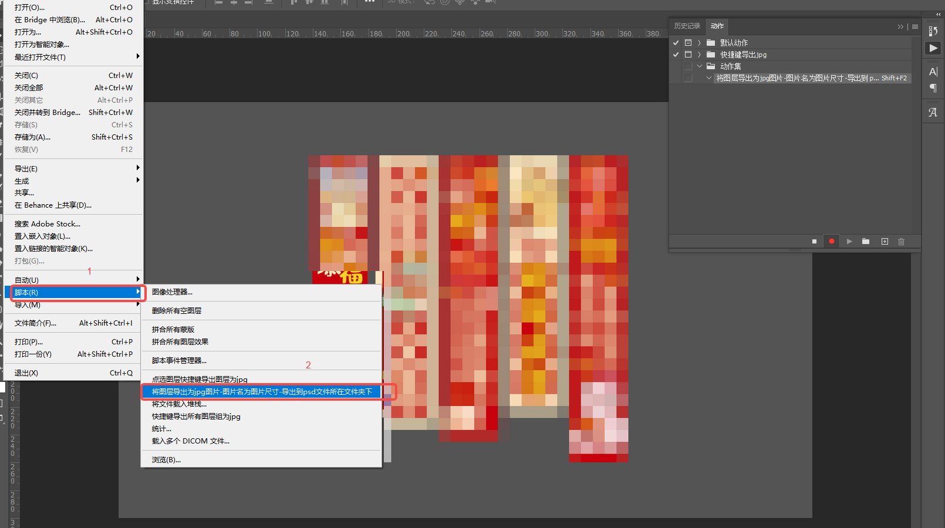Start recording with the red record button
Image resolution: width=945 pixels, height=528 pixels.
click(832, 242)
